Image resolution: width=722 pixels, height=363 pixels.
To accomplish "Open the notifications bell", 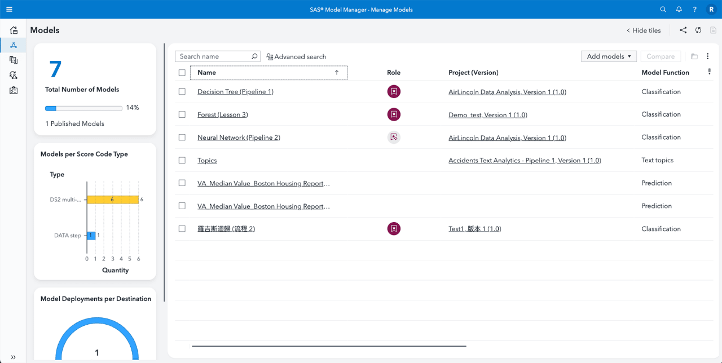I will point(679,10).
